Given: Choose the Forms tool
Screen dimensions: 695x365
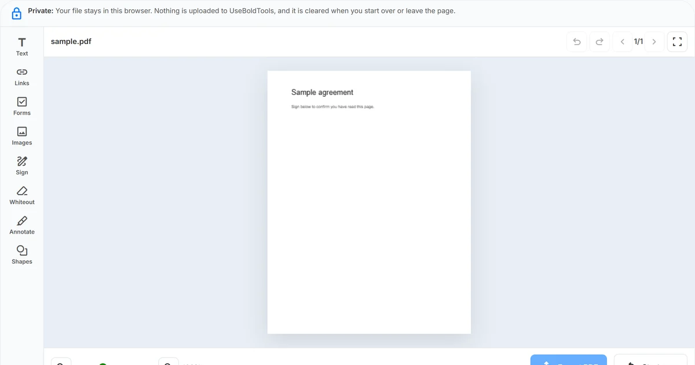Looking at the screenshot, I should [22, 107].
